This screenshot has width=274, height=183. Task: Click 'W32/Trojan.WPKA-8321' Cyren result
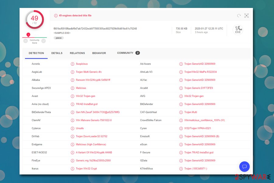pos(198,128)
